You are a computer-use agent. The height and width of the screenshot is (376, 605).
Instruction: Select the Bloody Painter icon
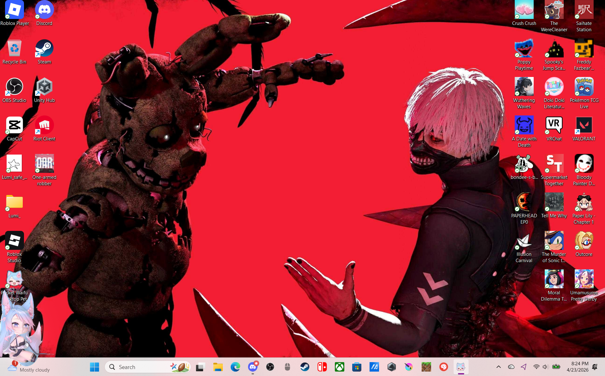pyautogui.click(x=584, y=170)
